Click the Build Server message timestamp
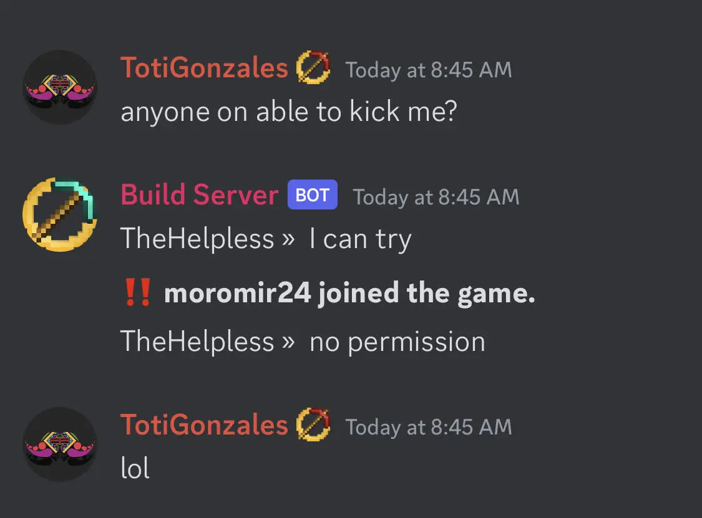 point(436,197)
